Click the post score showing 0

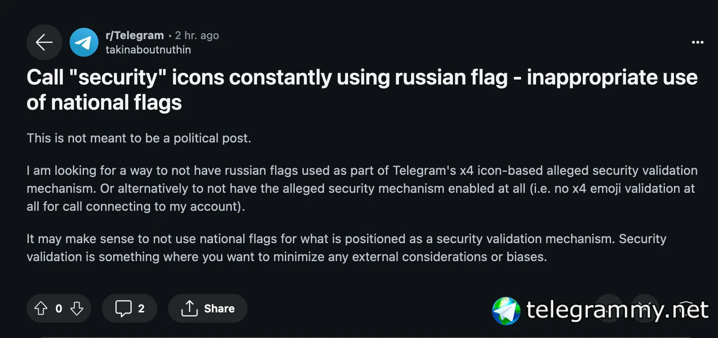59,308
